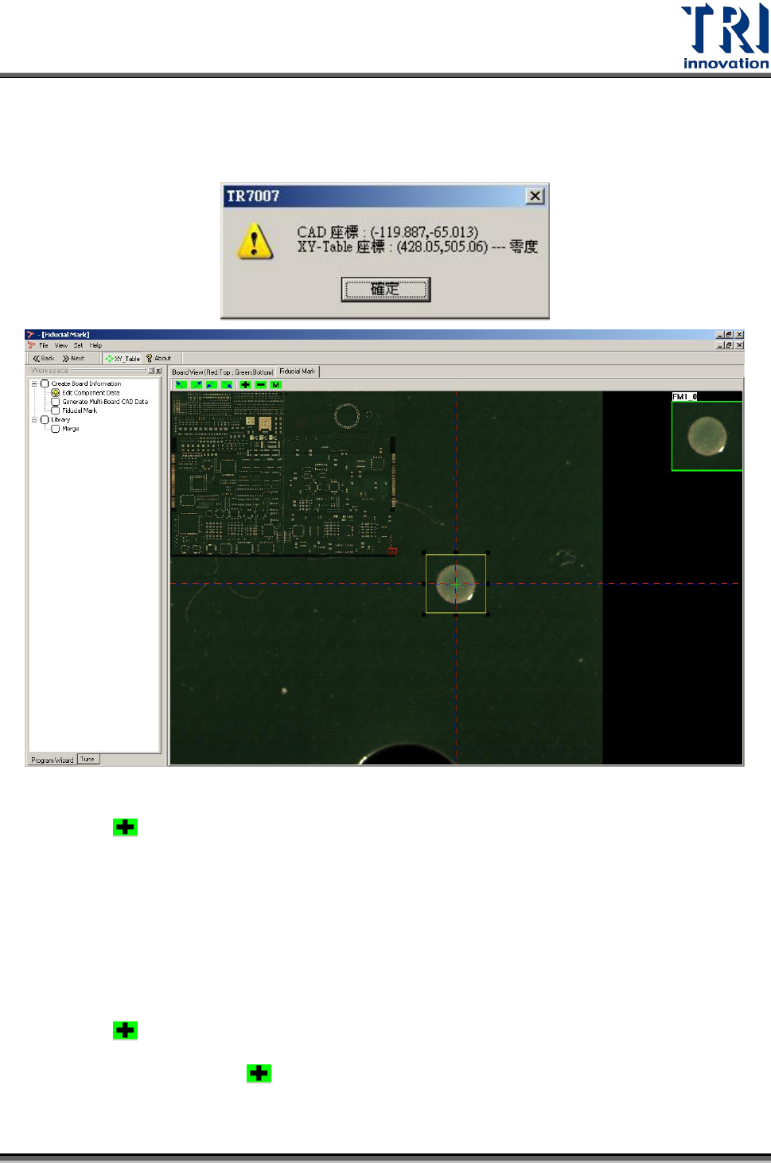Open the File menu
Image resolution: width=771 pixels, height=1163 pixels.
pyautogui.click(x=44, y=345)
